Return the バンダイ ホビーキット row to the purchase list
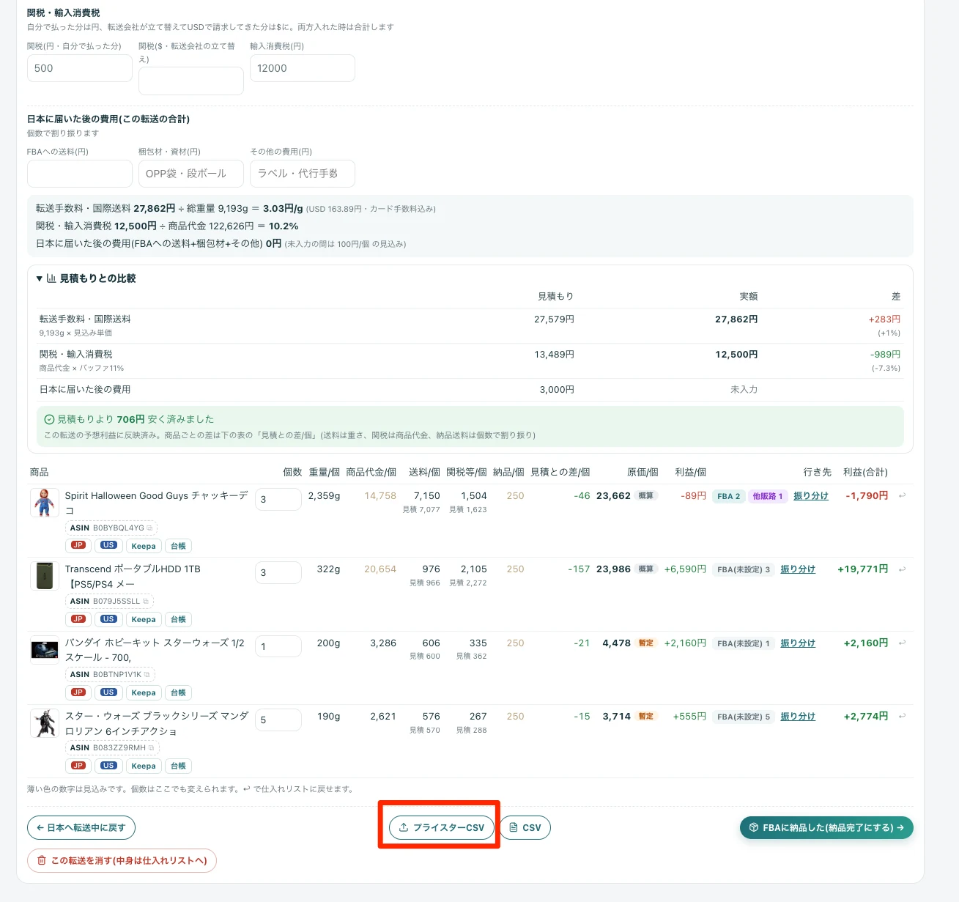Screen dimensions: 959x902 [903, 643]
